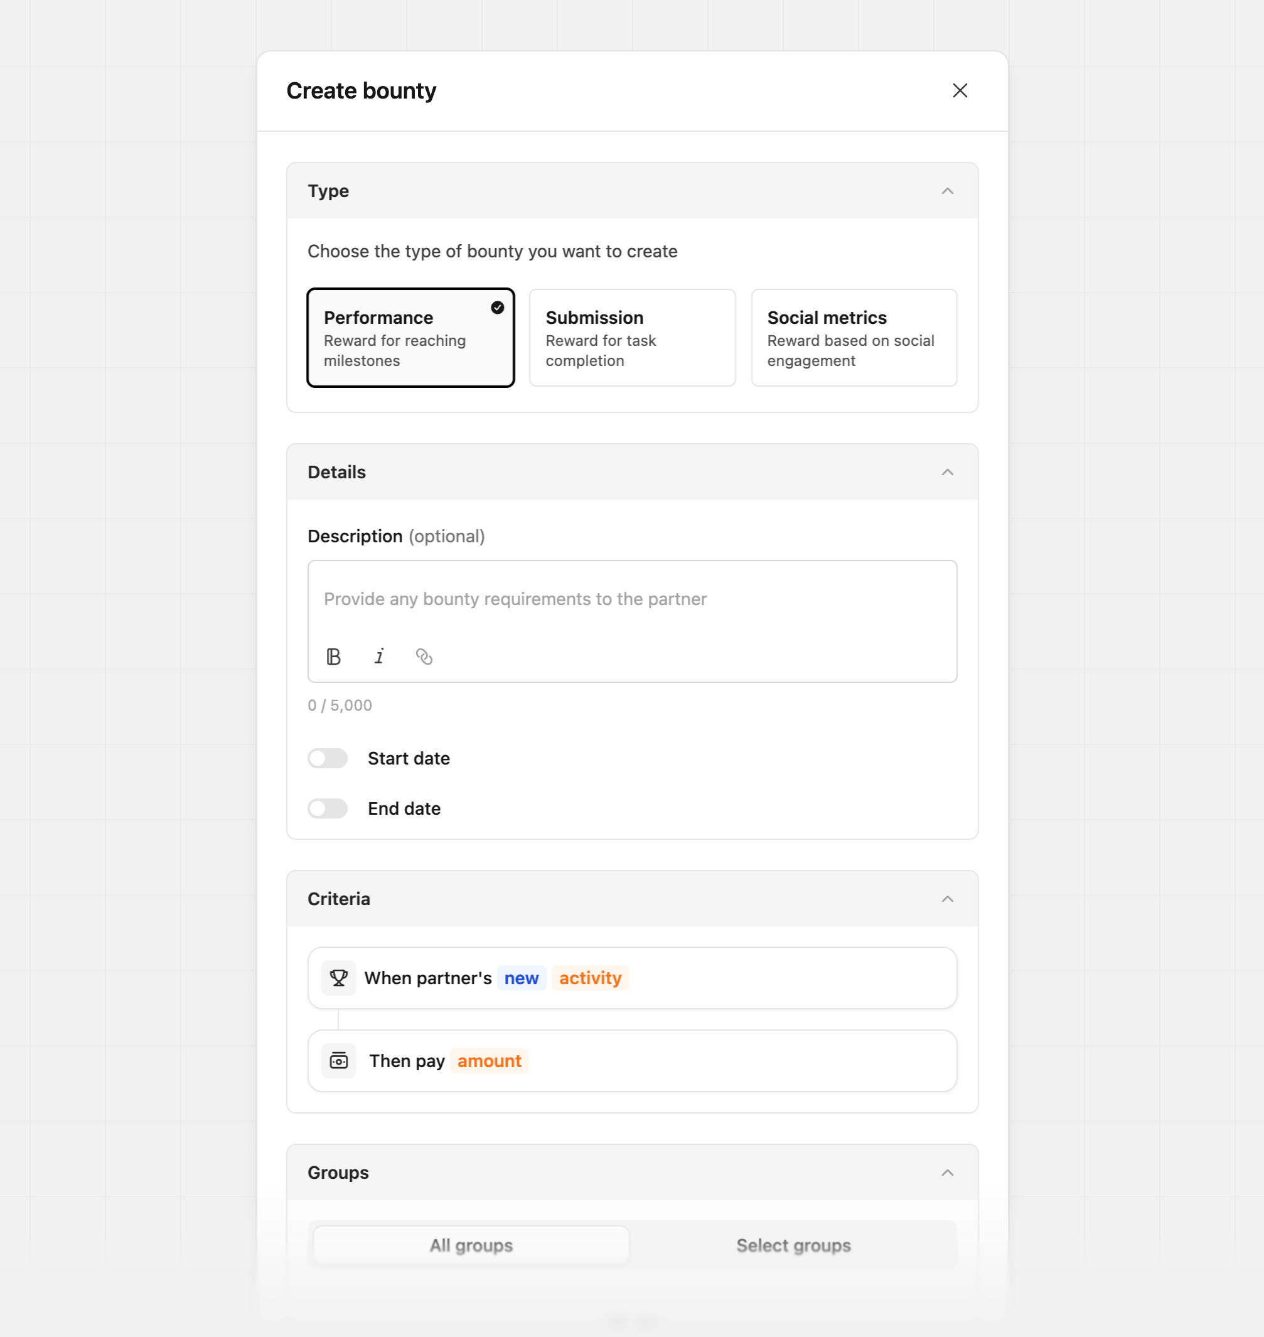
Task: Click the Groups section header label
Action: (x=338, y=1173)
